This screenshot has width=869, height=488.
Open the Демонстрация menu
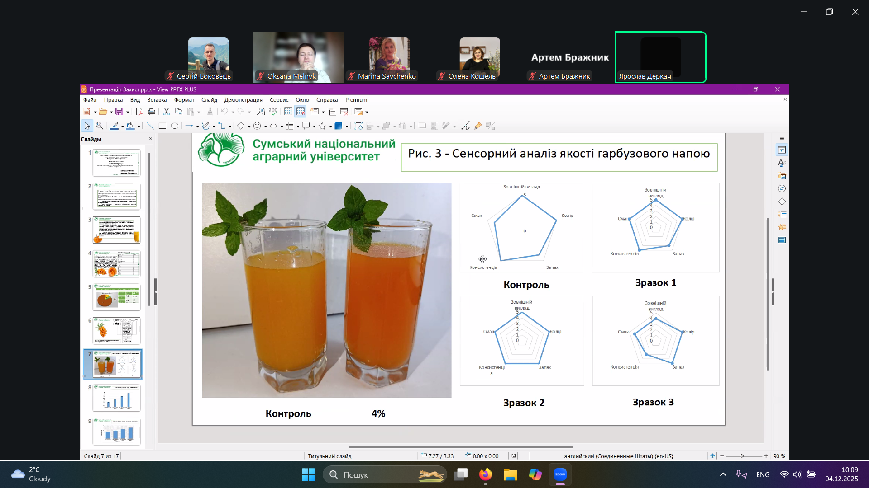pos(243,100)
